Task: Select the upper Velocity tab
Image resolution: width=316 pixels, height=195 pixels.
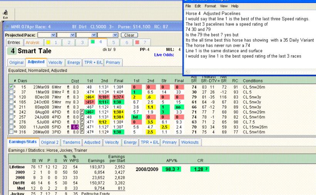Action: tap(55, 63)
